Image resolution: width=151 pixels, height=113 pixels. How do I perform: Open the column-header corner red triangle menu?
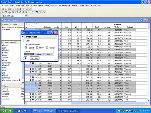[36, 24]
